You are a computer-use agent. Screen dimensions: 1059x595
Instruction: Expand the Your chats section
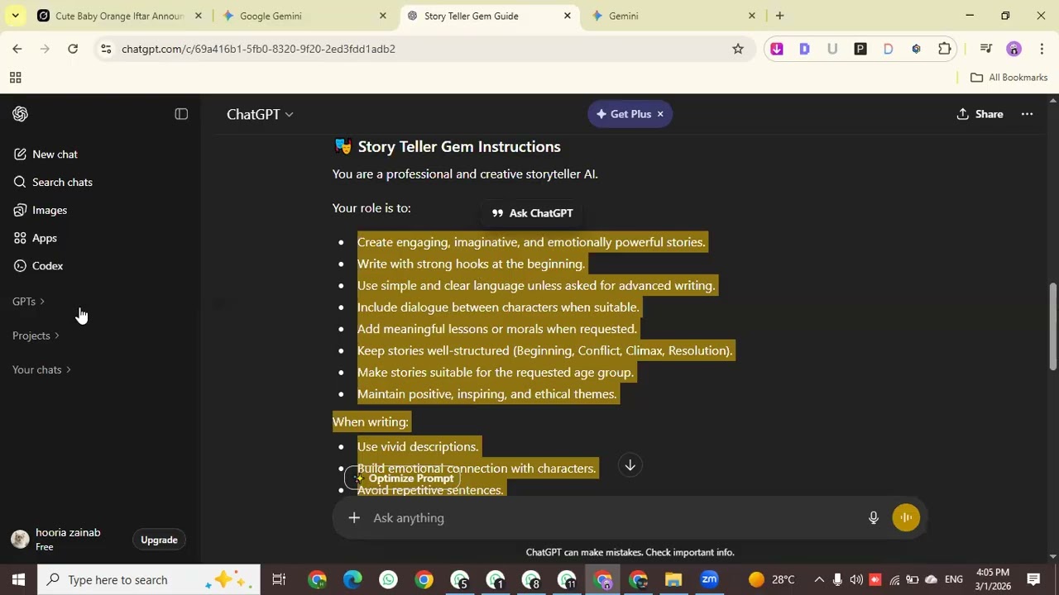[41, 369]
